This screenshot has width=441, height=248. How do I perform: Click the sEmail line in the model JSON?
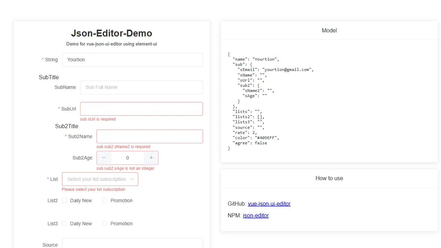tap(276, 70)
